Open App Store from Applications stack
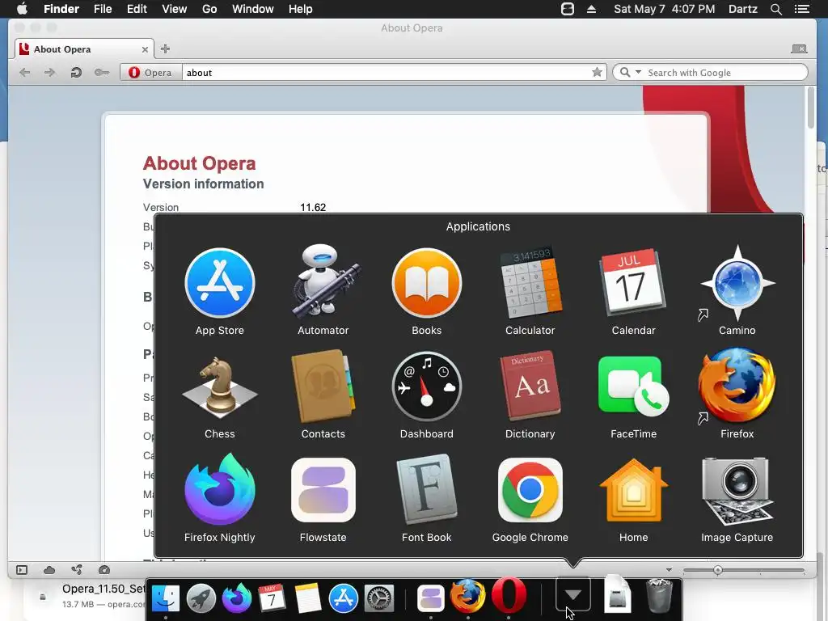Screen dimensions: 828x621 click(220, 283)
